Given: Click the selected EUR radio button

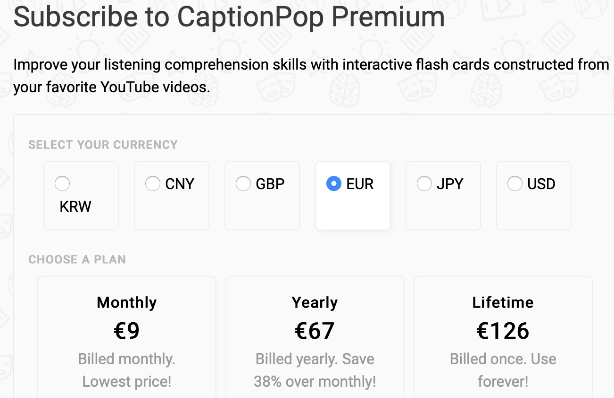Looking at the screenshot, I should (x=334, y=183).
